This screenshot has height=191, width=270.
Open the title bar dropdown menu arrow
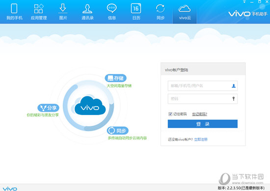click(244, 2)
